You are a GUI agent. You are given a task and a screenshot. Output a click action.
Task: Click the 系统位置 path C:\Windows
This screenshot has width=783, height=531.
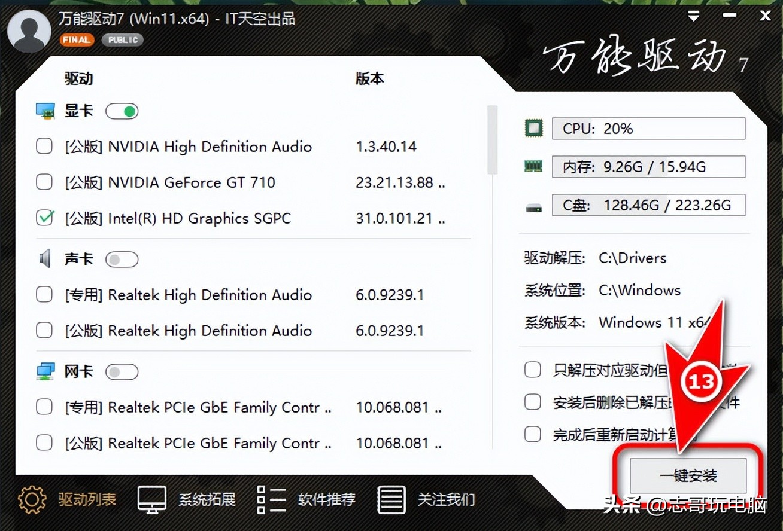(x=640, y=291)
